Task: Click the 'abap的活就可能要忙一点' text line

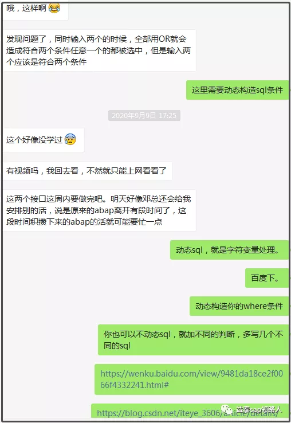Action: coord(116,222)
